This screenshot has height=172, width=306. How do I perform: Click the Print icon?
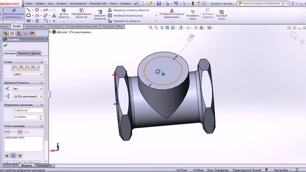[167, 3]
